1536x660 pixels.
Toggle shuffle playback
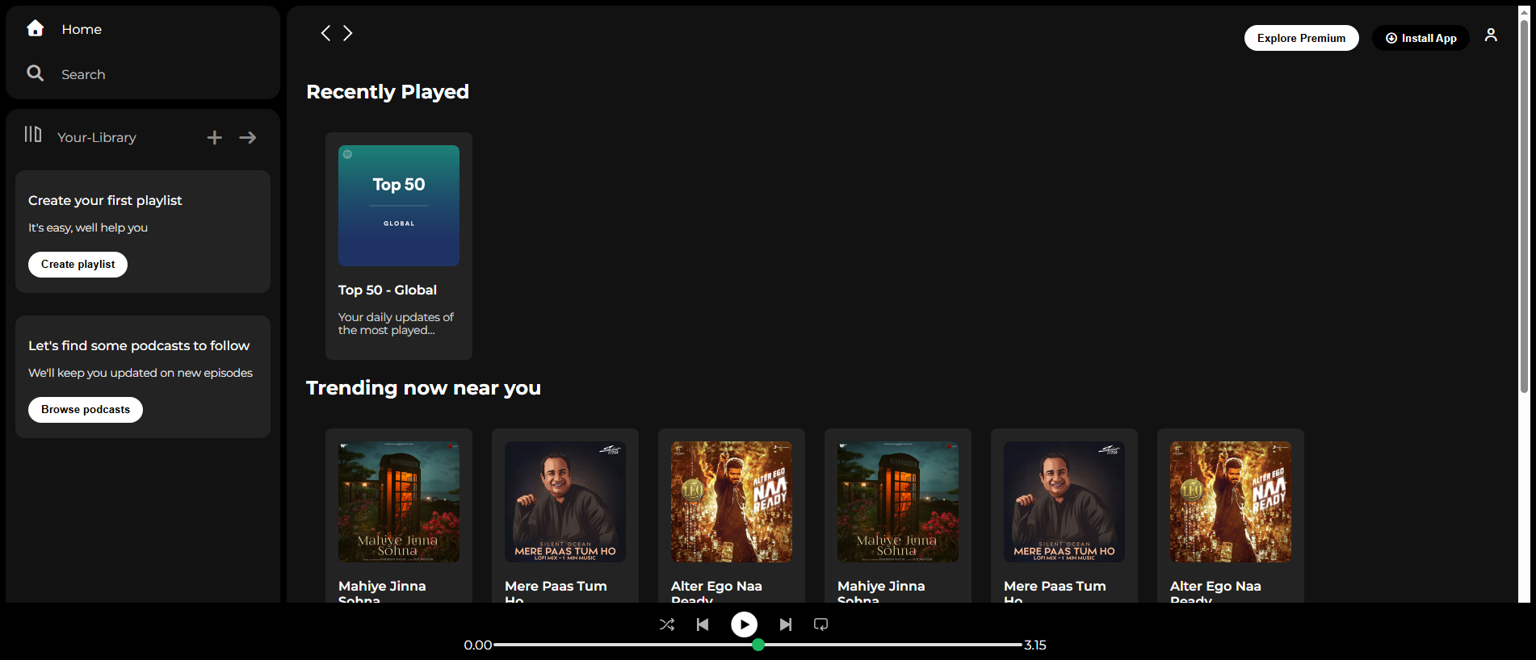coord(667,624)
